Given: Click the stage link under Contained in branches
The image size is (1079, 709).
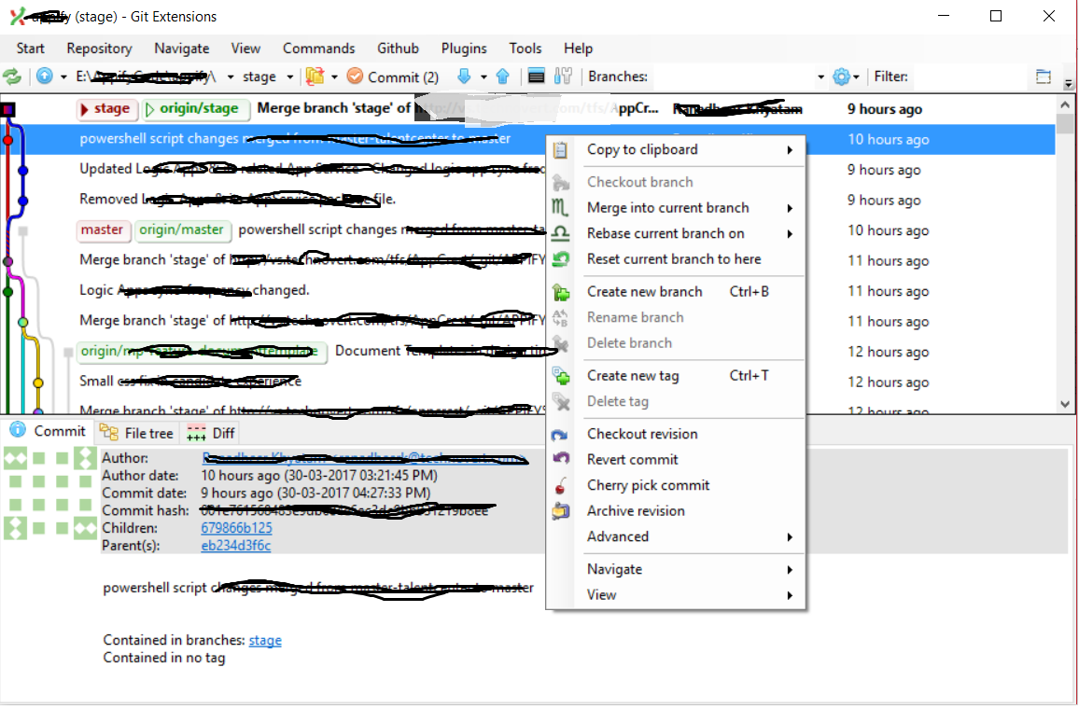Looking at the screenshot, I should point(264,640).
